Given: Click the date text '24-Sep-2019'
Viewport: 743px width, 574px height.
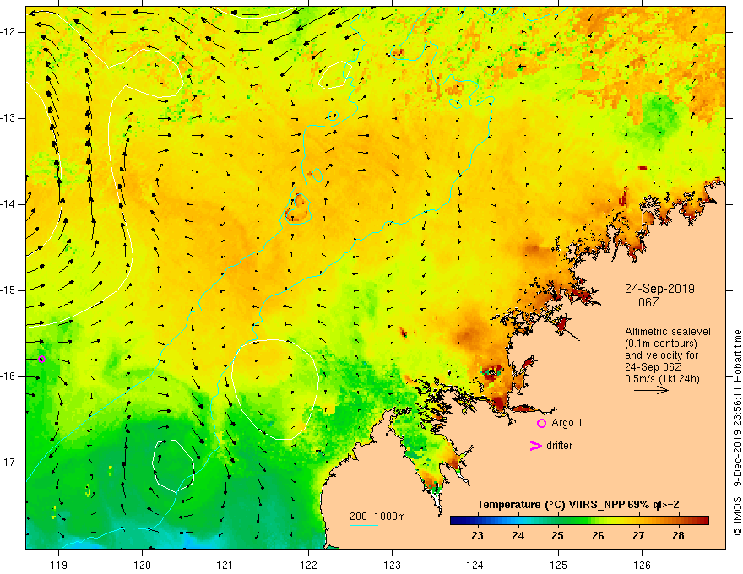Looking at the screenshot, I should (659, 289).
